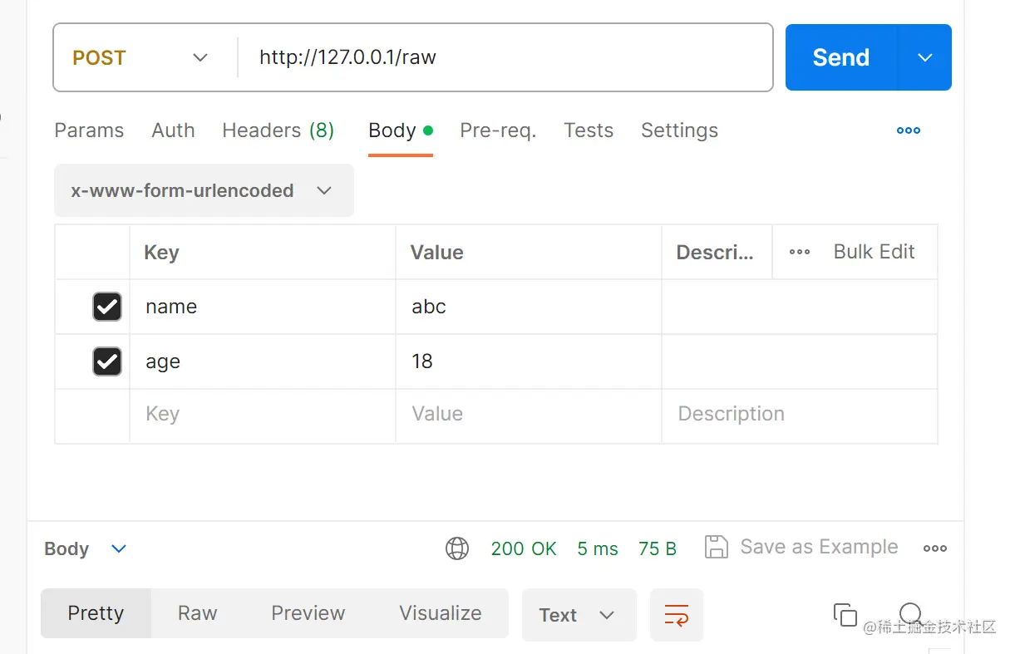
Task: Click the '5 ms' response time
Action: point(598,548)
